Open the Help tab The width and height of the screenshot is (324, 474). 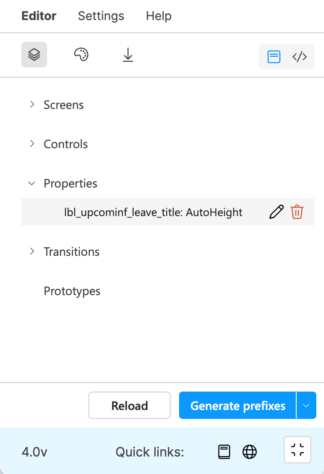(159, 16)
